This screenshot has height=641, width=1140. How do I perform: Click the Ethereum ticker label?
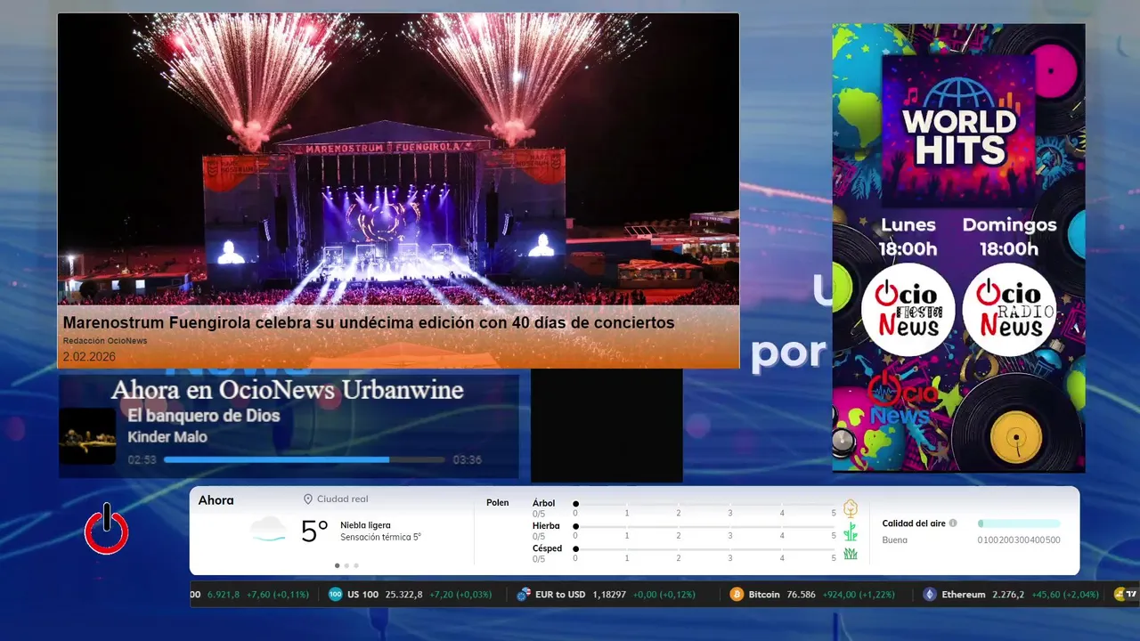pos(964,595)
